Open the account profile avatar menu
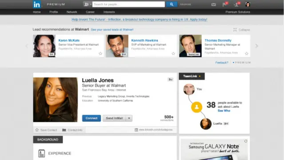 248,4
